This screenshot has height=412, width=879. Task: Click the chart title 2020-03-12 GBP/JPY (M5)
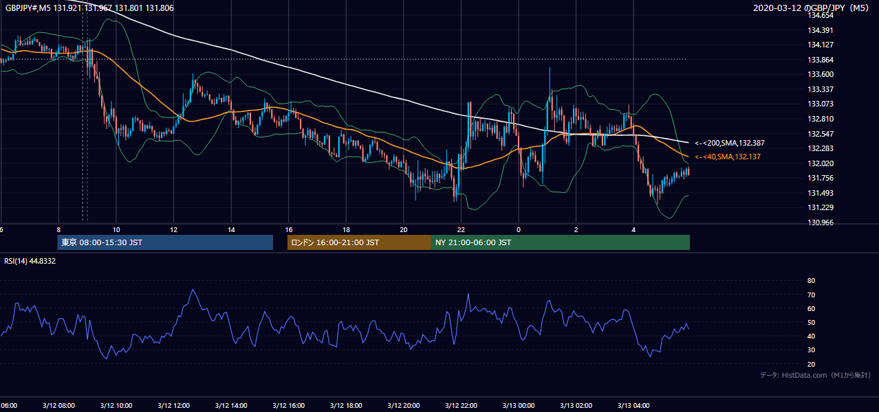tap(811, 8)
